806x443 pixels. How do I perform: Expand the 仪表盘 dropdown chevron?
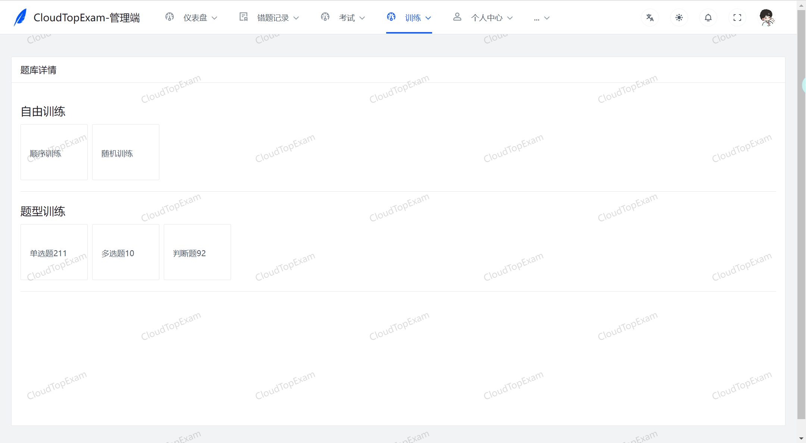215,18
